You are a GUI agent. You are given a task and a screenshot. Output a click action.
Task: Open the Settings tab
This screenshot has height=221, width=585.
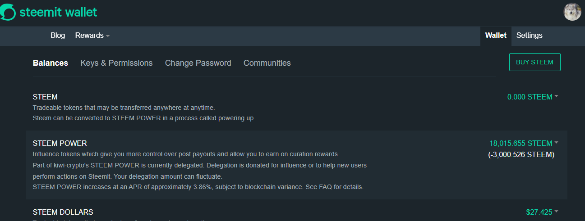pos(529,36)
